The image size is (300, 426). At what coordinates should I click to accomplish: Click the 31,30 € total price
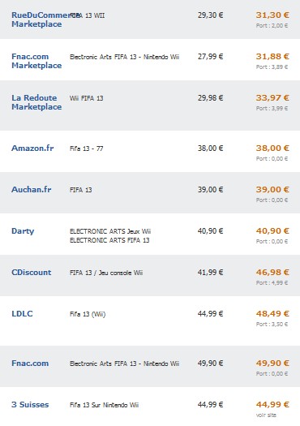272,15
